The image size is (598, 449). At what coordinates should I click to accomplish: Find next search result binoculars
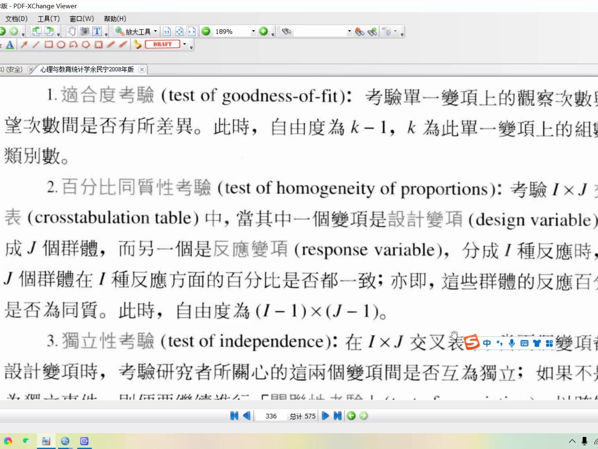(x=373, y=32)
